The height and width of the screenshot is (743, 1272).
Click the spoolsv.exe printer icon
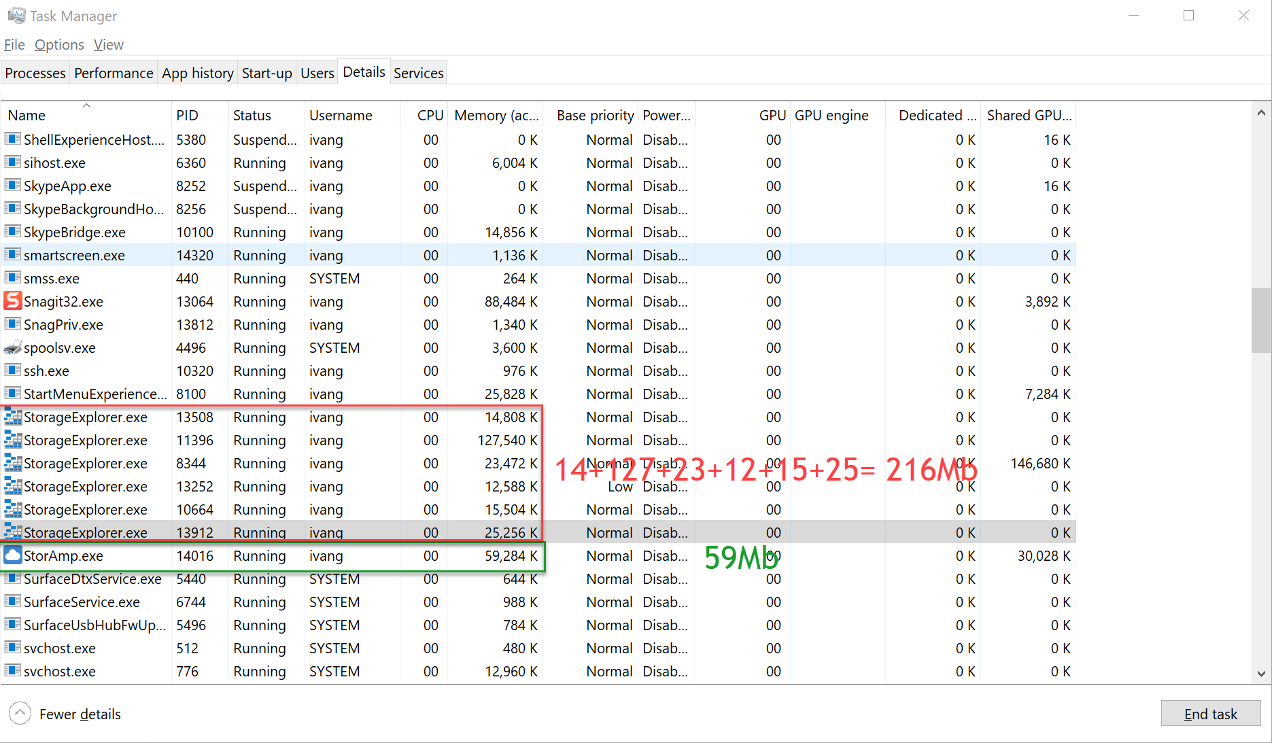pos(13,347)
